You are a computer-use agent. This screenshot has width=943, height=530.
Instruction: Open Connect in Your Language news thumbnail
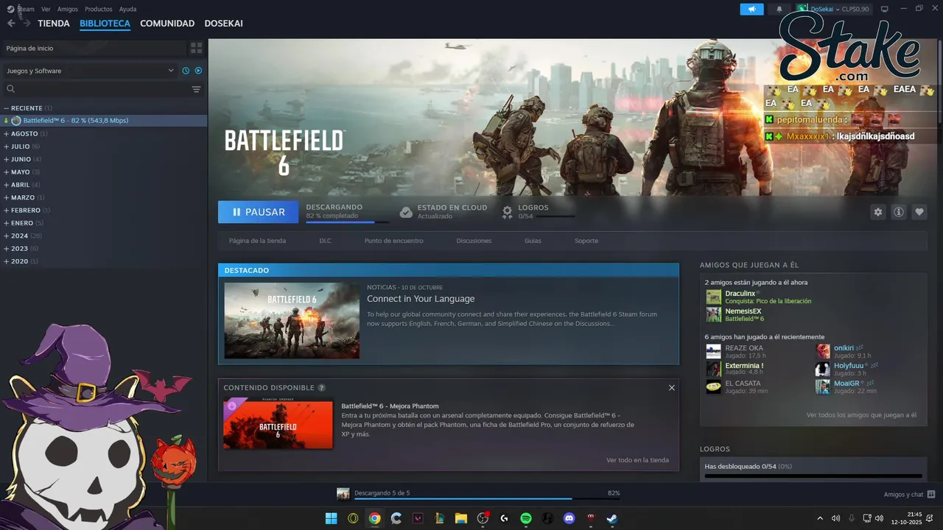pyautogui.click(x=292, y=320)
